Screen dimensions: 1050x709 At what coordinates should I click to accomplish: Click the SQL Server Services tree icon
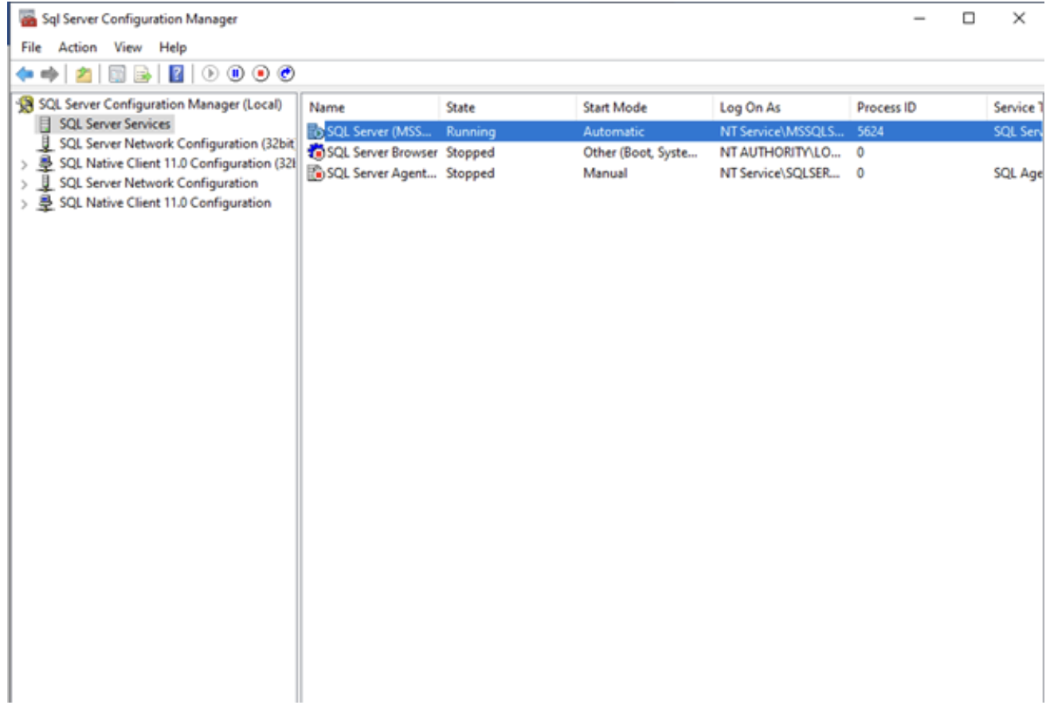point(45,124)
